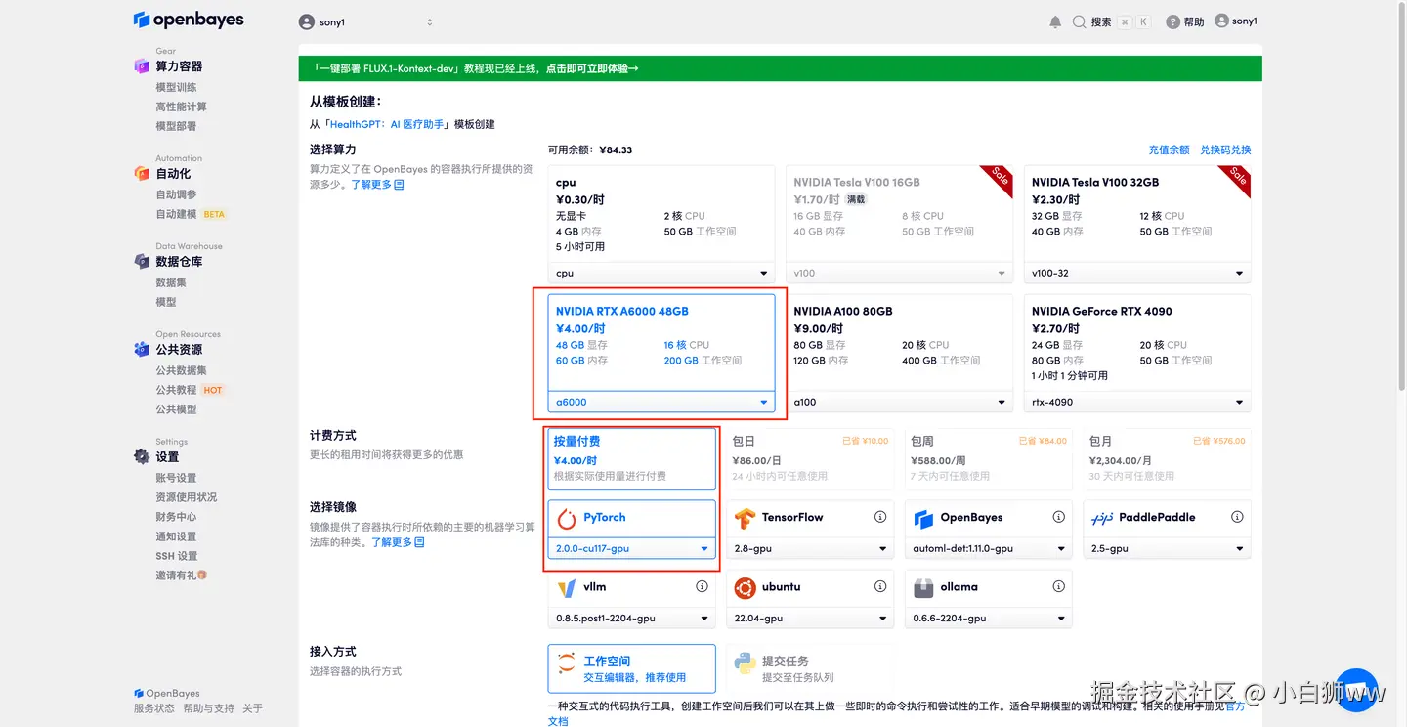The height and width of the screenshot is (727, 1407).
Task: Show info for TensorFlow image
Action: [880, 517]
